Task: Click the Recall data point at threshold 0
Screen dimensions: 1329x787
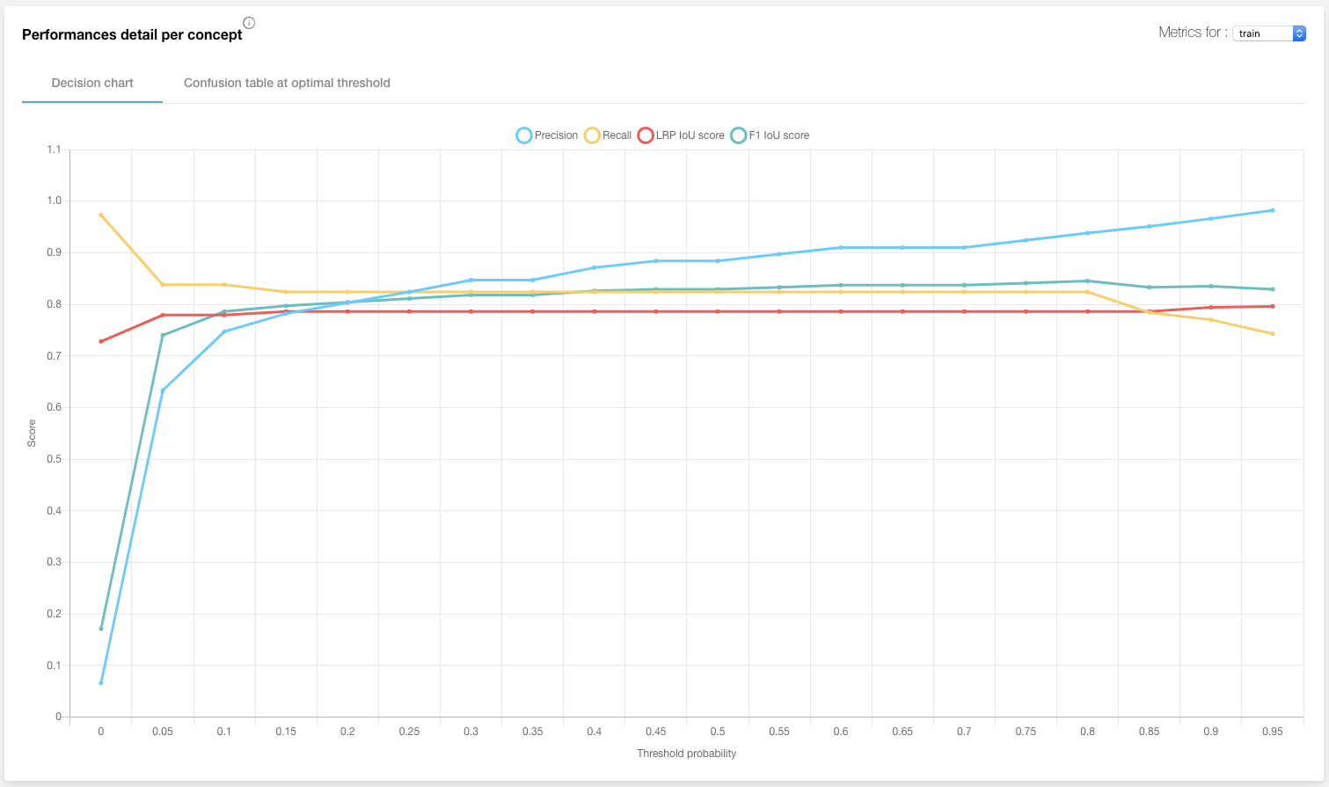Action: pos(101,215)
